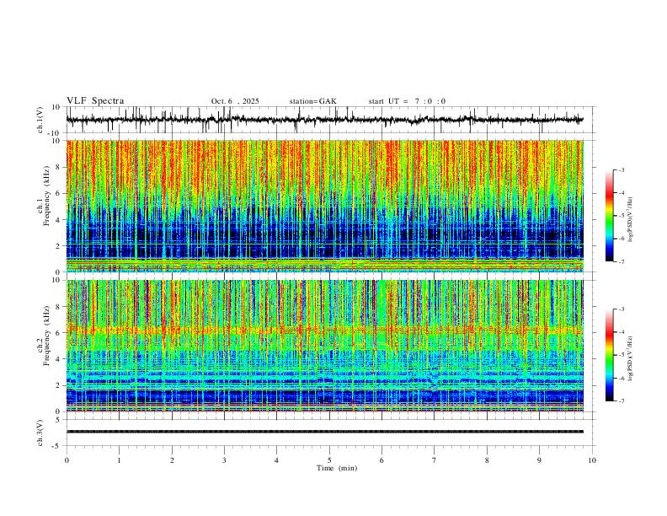Click time axis tick label "8"
Screen dimensions: 667x516
click(487, 460)
